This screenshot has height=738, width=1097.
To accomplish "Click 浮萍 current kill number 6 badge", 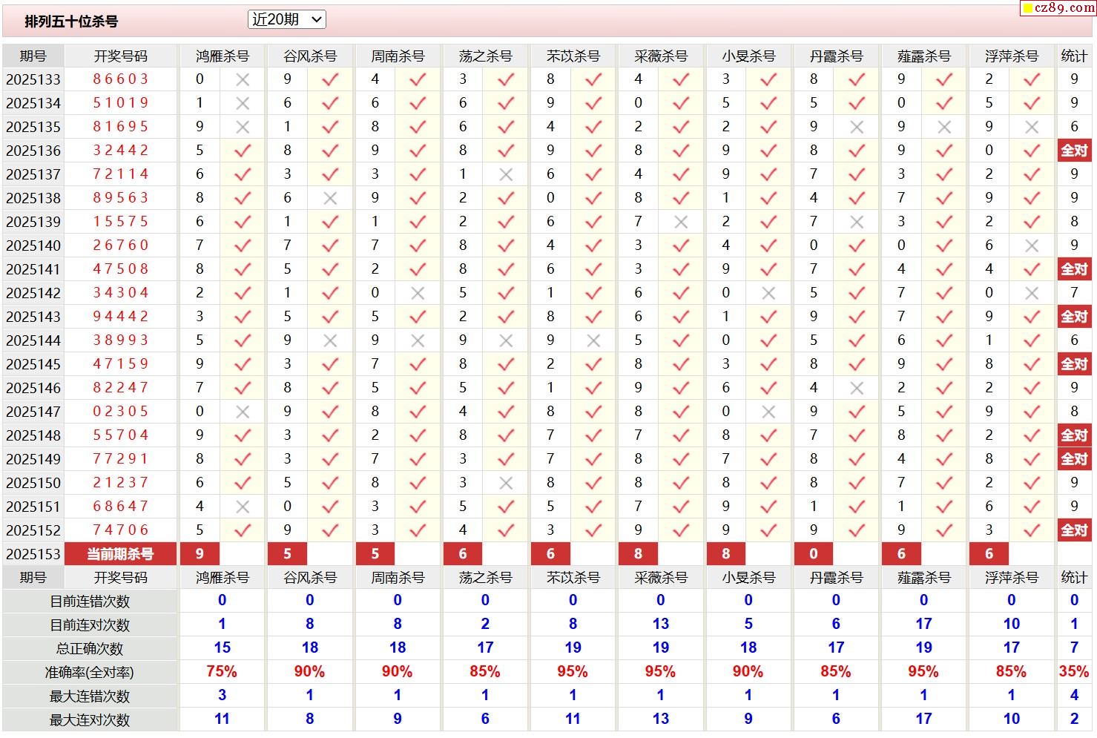I will tap(989, 554).
